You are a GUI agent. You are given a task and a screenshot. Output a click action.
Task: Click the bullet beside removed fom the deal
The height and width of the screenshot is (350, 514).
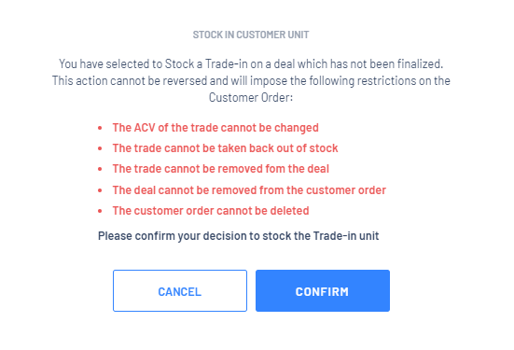click(100, 169)
